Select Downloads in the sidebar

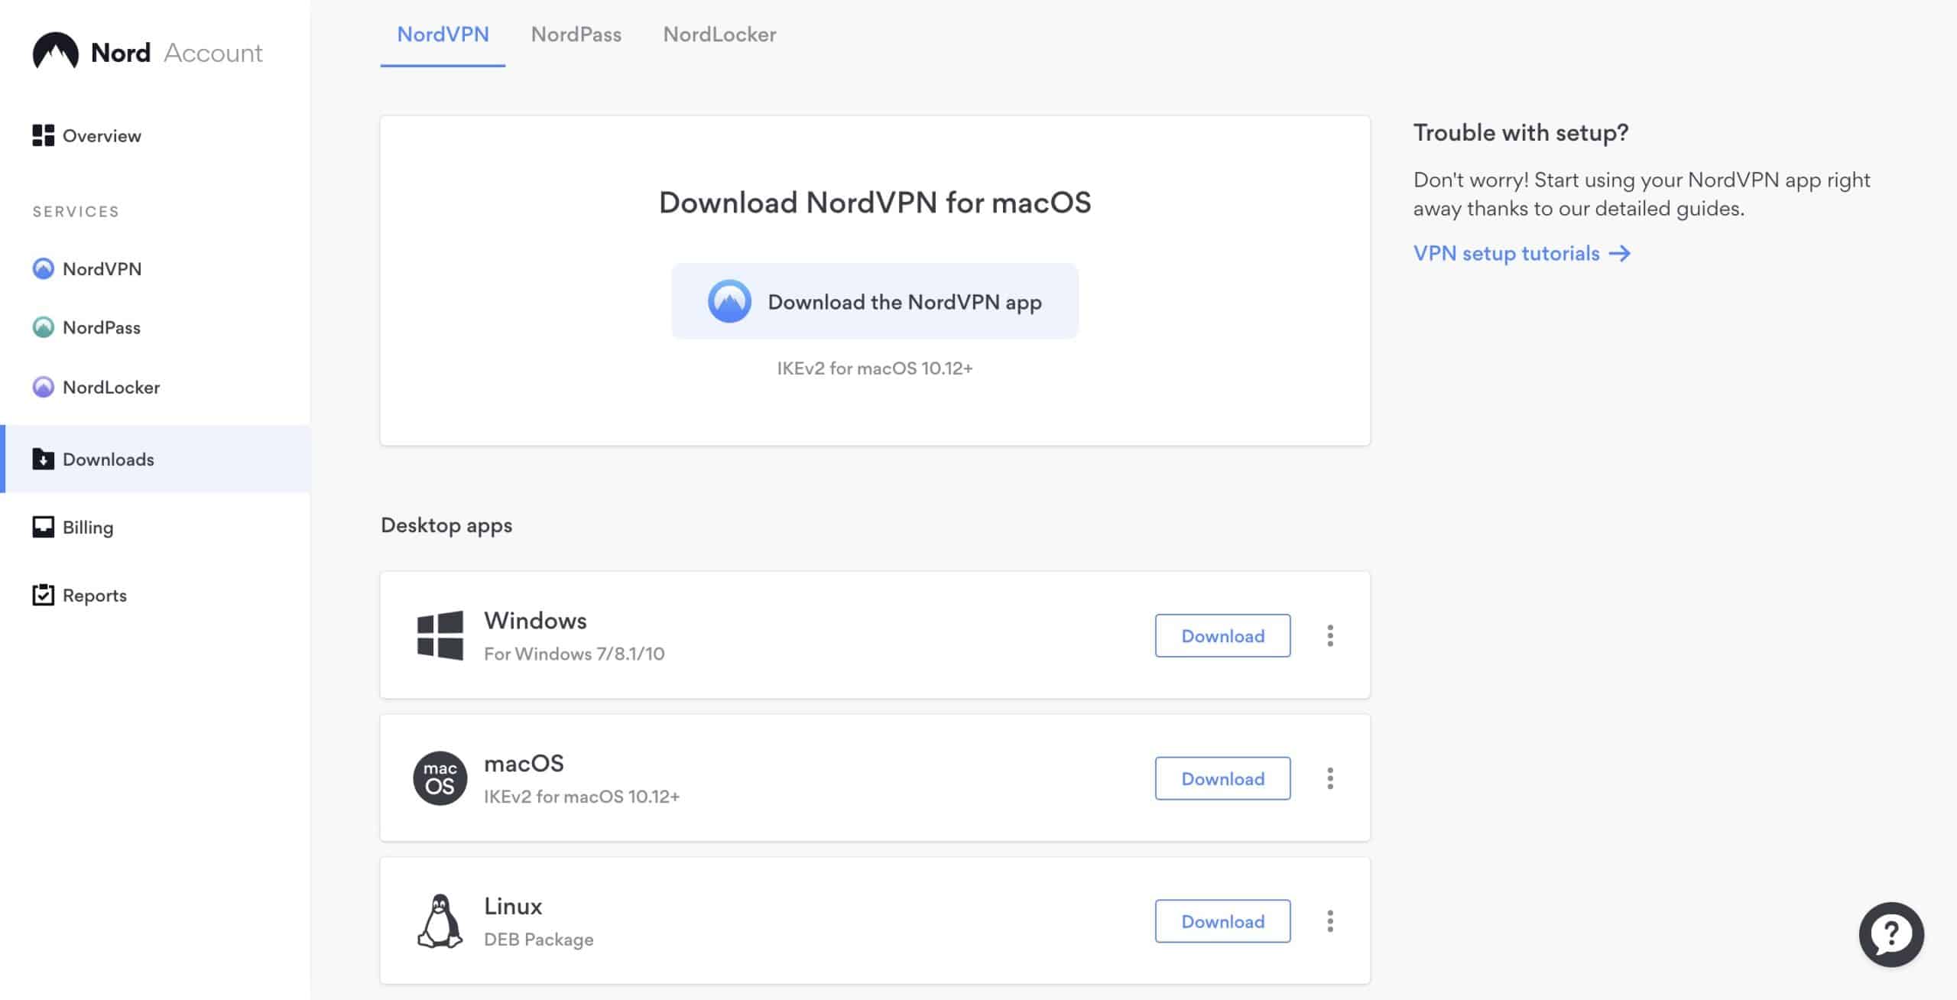[155, 459]
